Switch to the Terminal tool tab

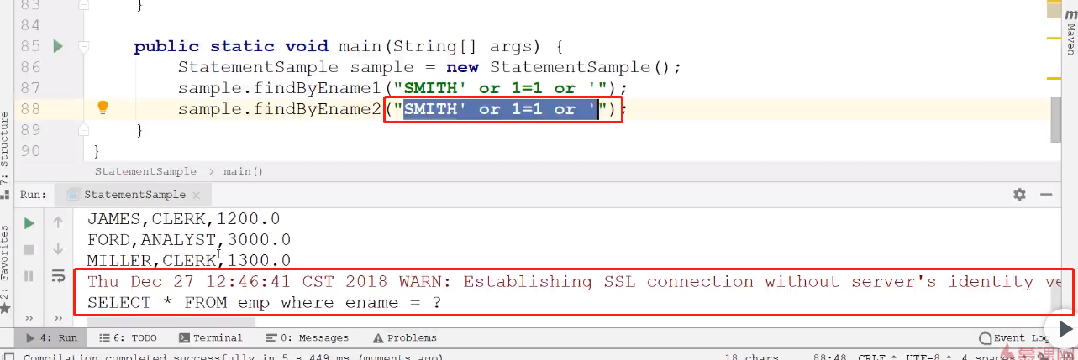(211, 337)
